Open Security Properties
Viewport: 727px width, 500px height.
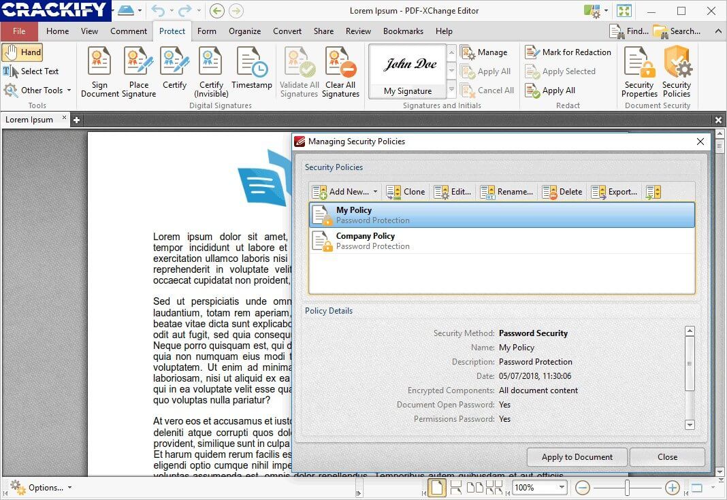[x=639, y=72]
